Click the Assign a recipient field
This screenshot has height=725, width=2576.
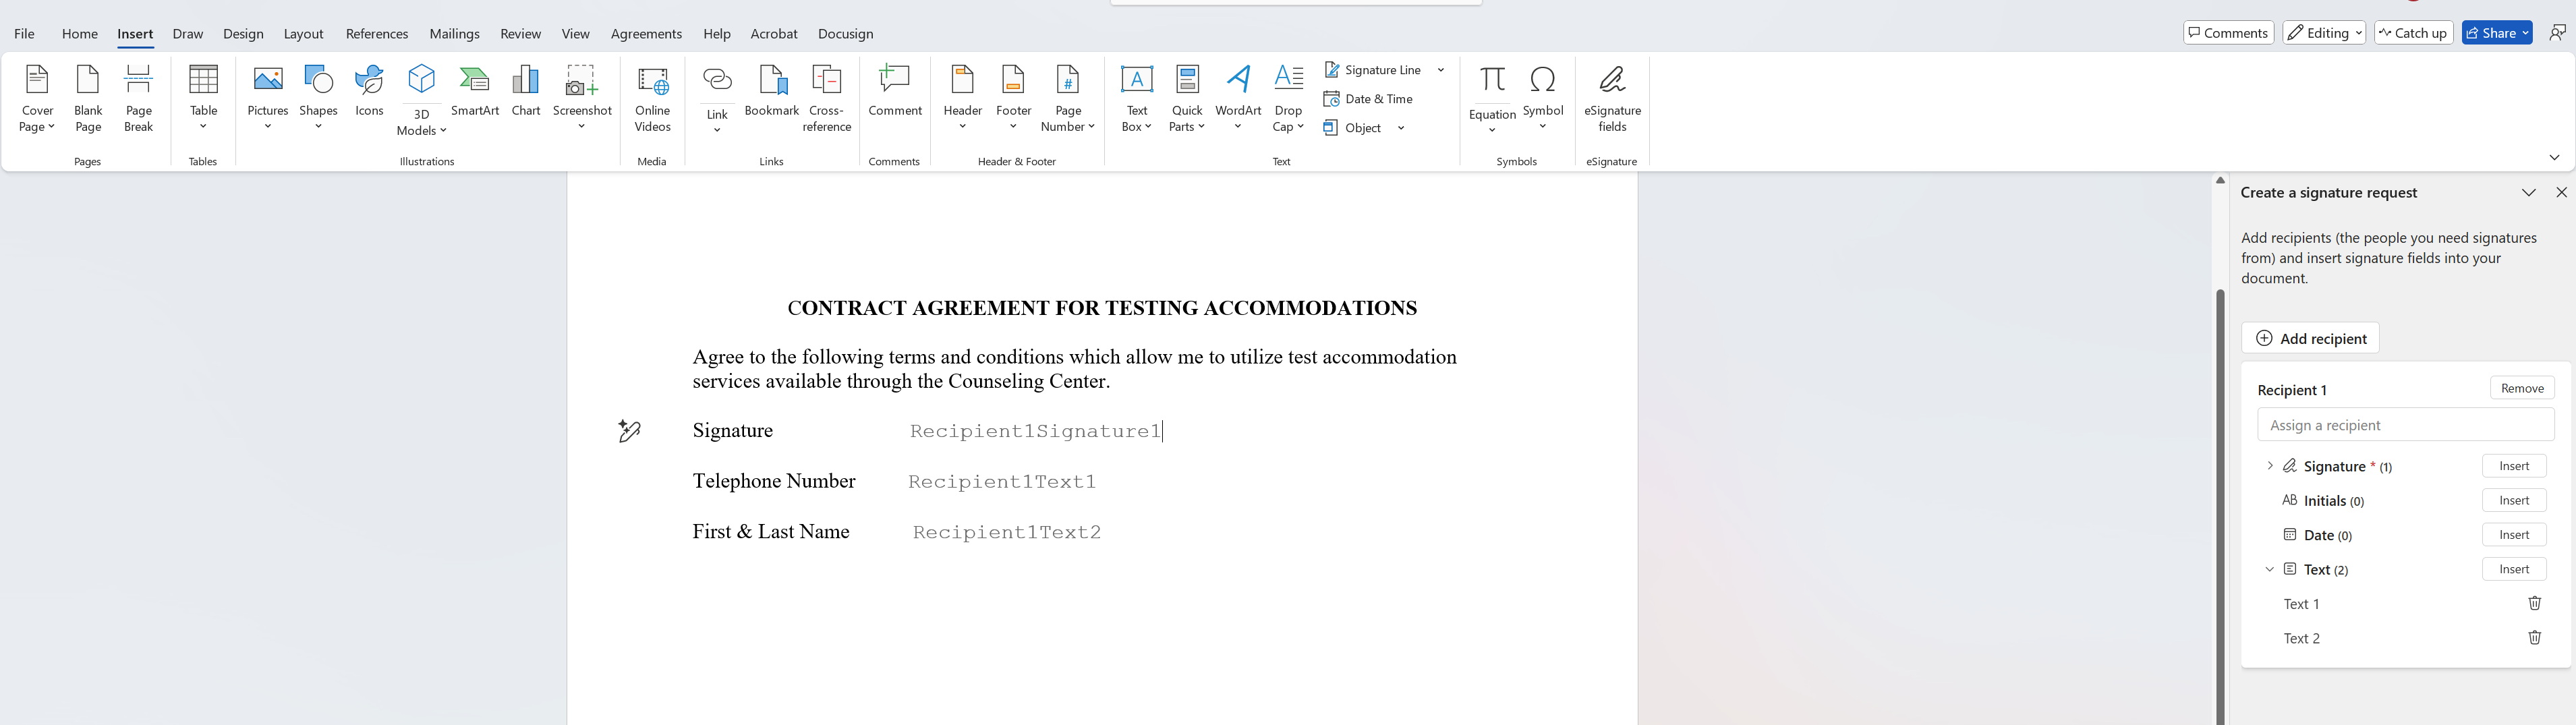[2405, 425]
